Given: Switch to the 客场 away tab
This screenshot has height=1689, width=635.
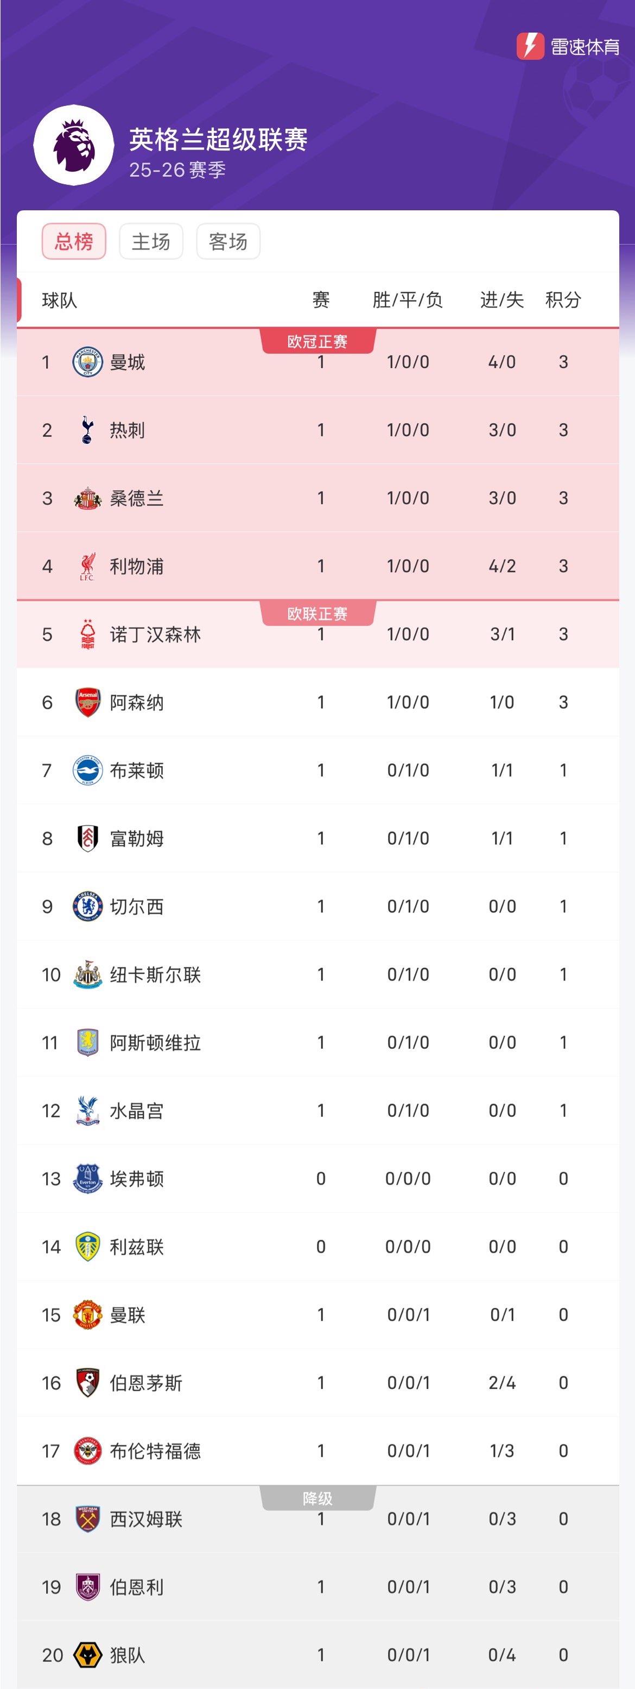Looking at the screenshot, I should [228, 241].
